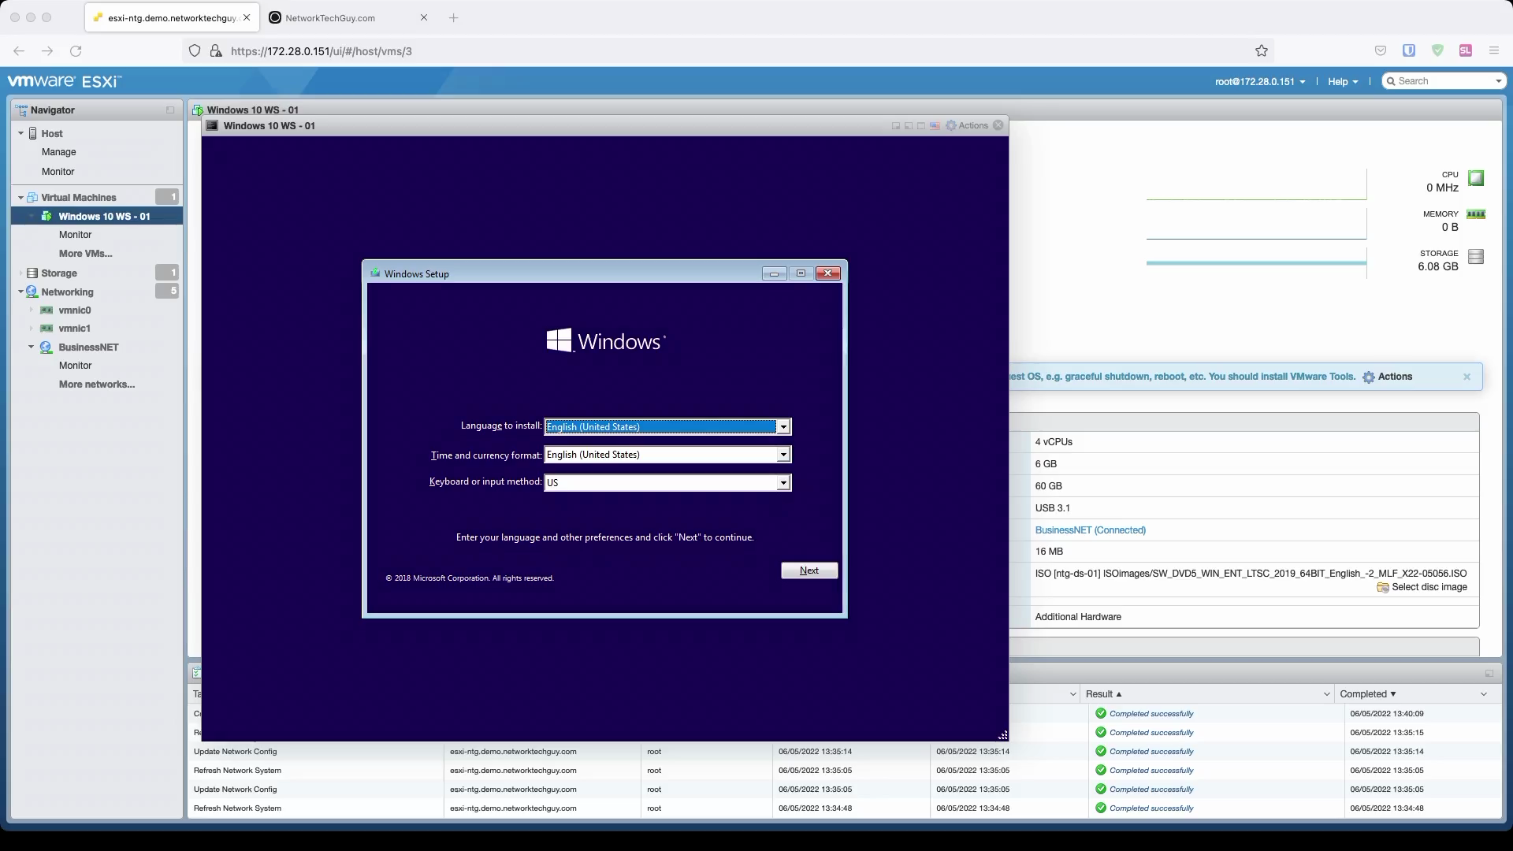Click the Select disc image folder icon
1513x851 pixels.
tap(1383, 588)
